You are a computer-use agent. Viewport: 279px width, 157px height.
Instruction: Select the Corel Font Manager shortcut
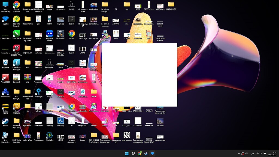[x=17, y=63]
